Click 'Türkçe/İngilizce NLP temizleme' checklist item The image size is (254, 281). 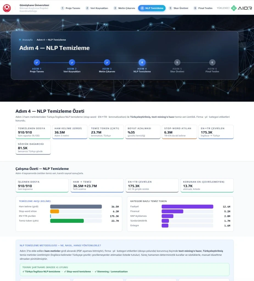[41, 271]
